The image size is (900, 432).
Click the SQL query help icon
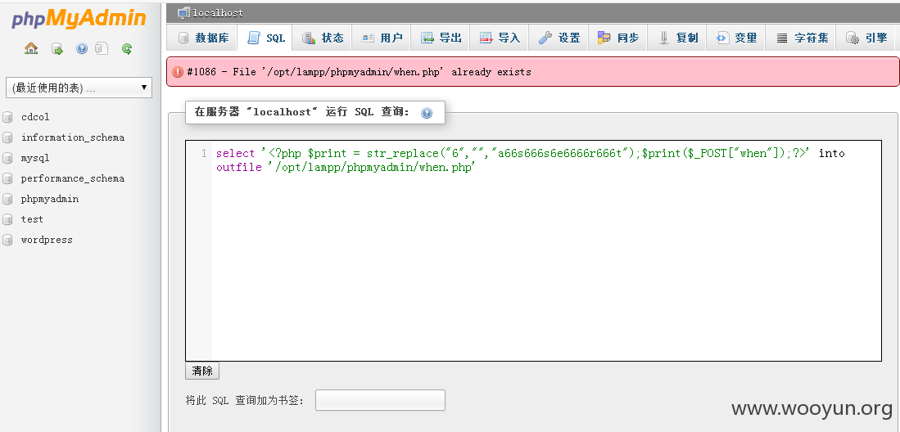[x=427, y=112]
